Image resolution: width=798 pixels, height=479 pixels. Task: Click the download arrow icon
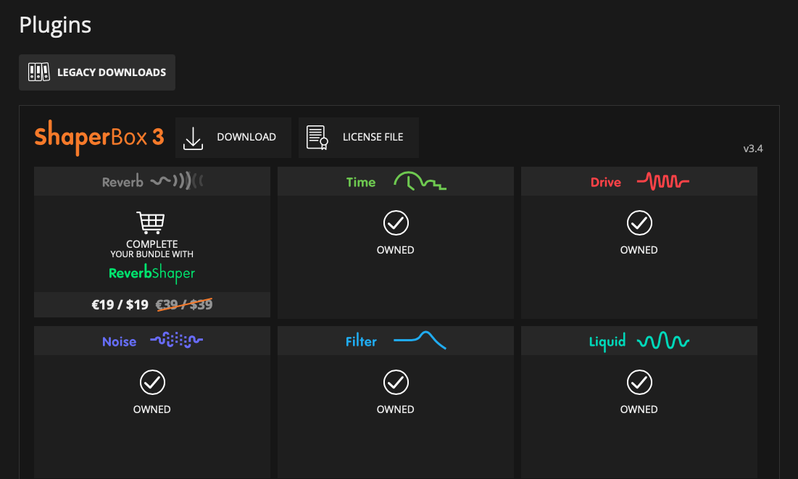click(x=193, y=138)
